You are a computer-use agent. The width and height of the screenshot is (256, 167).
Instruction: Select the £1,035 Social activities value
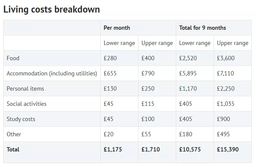(226, 104)
